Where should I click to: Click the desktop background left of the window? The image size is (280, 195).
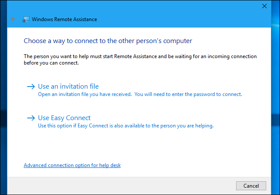(3, 108)
